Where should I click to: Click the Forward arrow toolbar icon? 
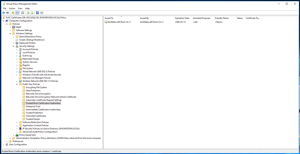point(8,13)
